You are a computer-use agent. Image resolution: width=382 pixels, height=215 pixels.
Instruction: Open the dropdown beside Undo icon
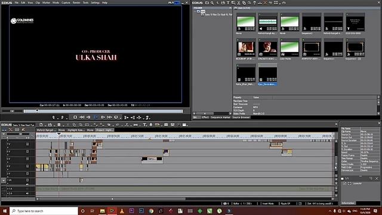coord(112,125)
